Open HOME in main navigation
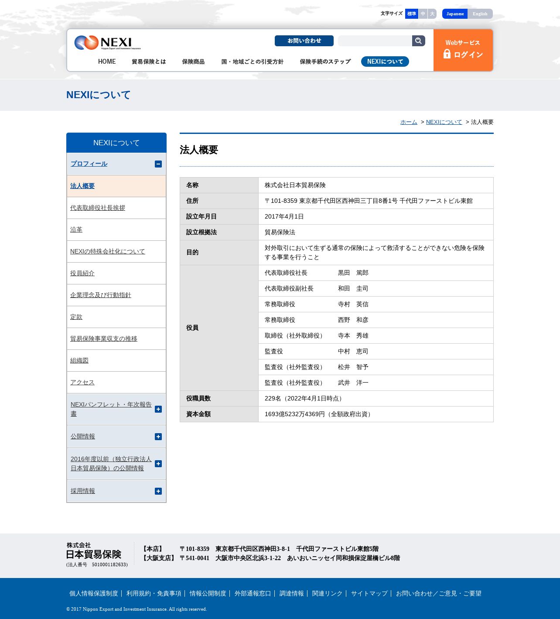The image size is (560, 619). point(107,62)
